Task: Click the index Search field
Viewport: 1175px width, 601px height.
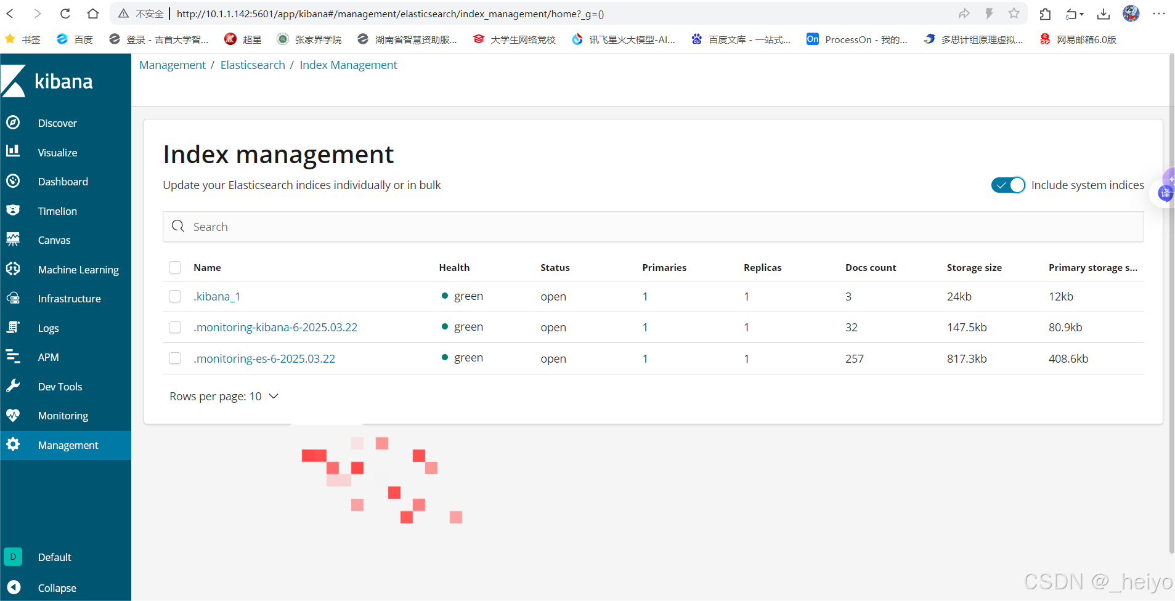Action: point(653,227)
